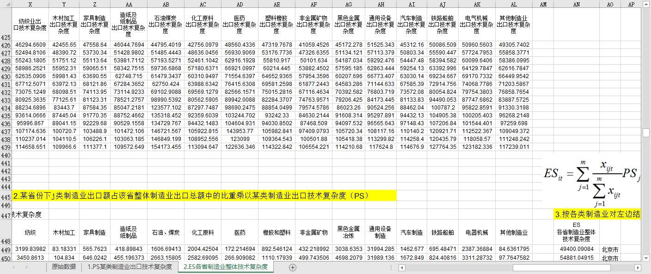Select column AG header
This screenshot has width=651, height=274.
coord(348,4)
